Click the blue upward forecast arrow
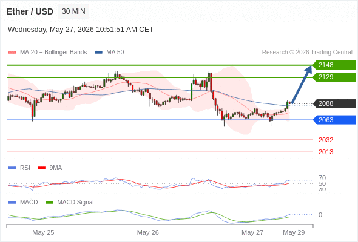This screenshot has height=242, width=358. pyautogui.click(x=302, y=85)
